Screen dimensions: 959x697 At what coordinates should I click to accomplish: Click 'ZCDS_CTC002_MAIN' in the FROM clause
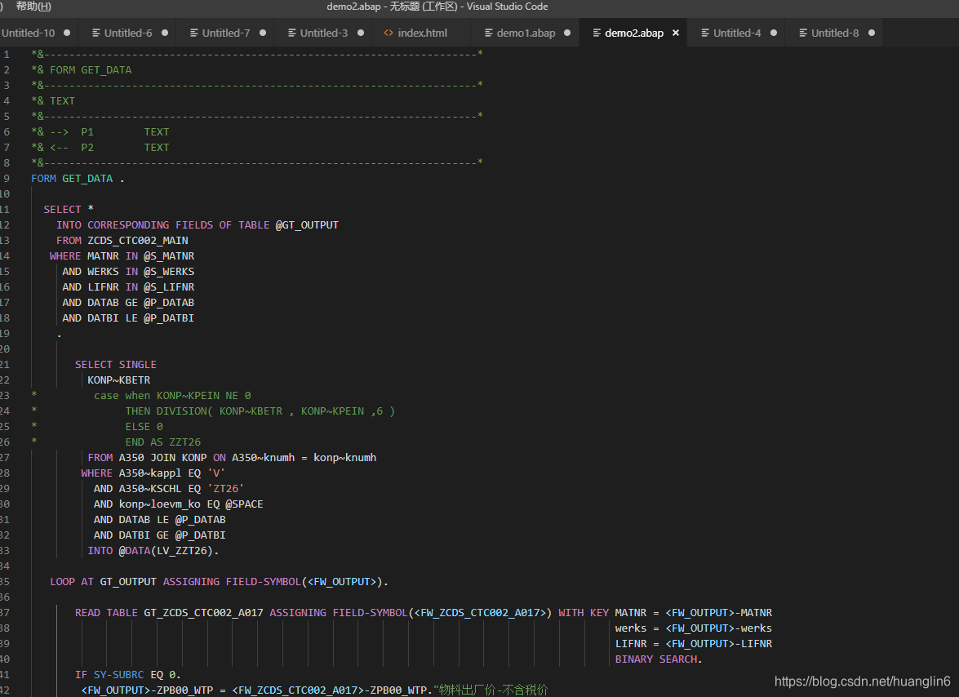[x=138, y=240]
